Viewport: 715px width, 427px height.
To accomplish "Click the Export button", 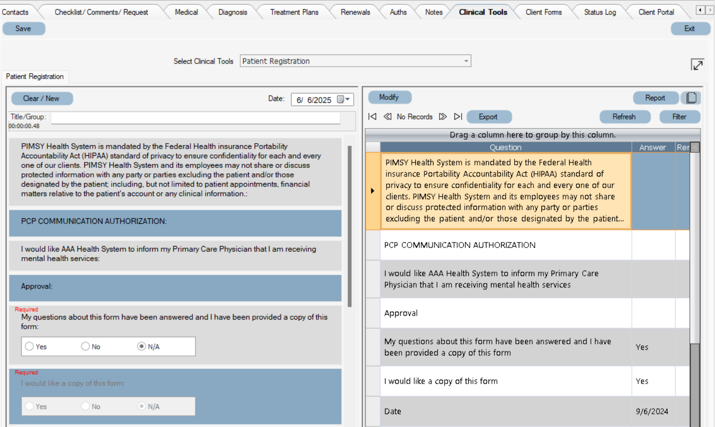I will 488,116.
